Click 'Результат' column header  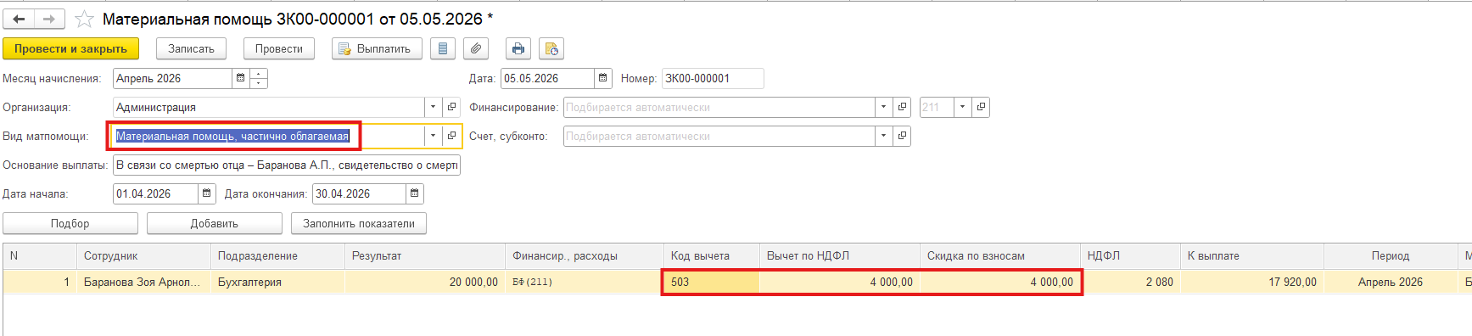[425, 255]
